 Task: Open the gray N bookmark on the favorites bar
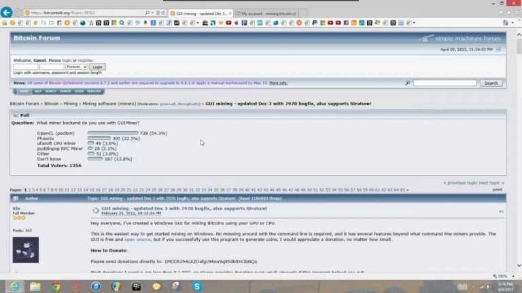[43, 23]
